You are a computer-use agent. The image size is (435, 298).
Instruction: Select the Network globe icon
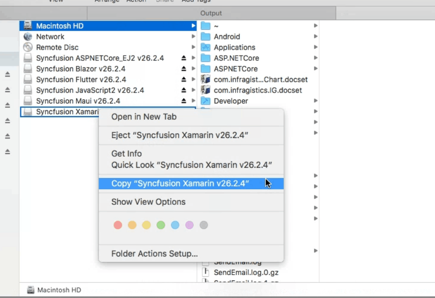point(28,37)
